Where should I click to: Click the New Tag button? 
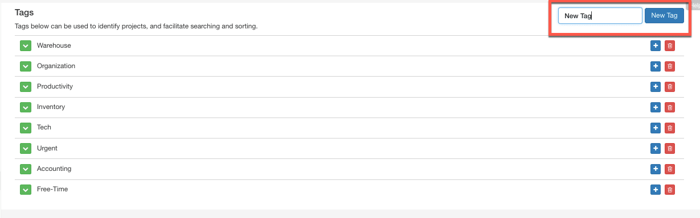click(664, 15)
